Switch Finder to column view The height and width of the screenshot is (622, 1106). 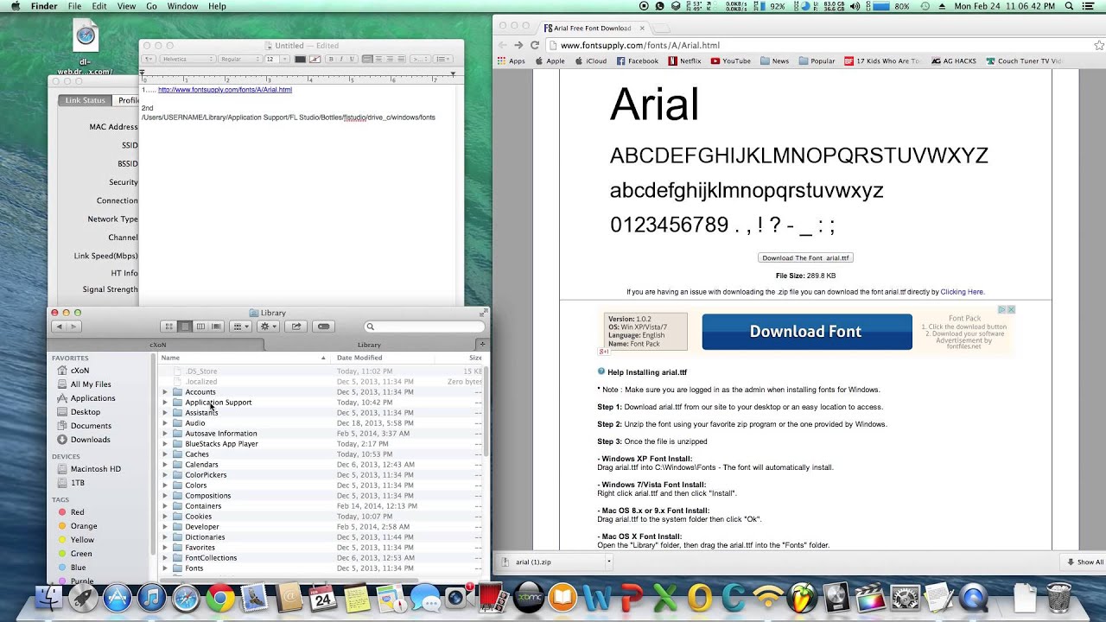[x=200, y=327]
